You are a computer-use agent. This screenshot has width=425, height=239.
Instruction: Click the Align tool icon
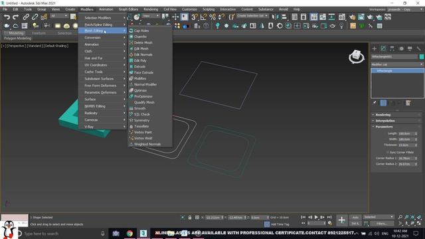284,17
